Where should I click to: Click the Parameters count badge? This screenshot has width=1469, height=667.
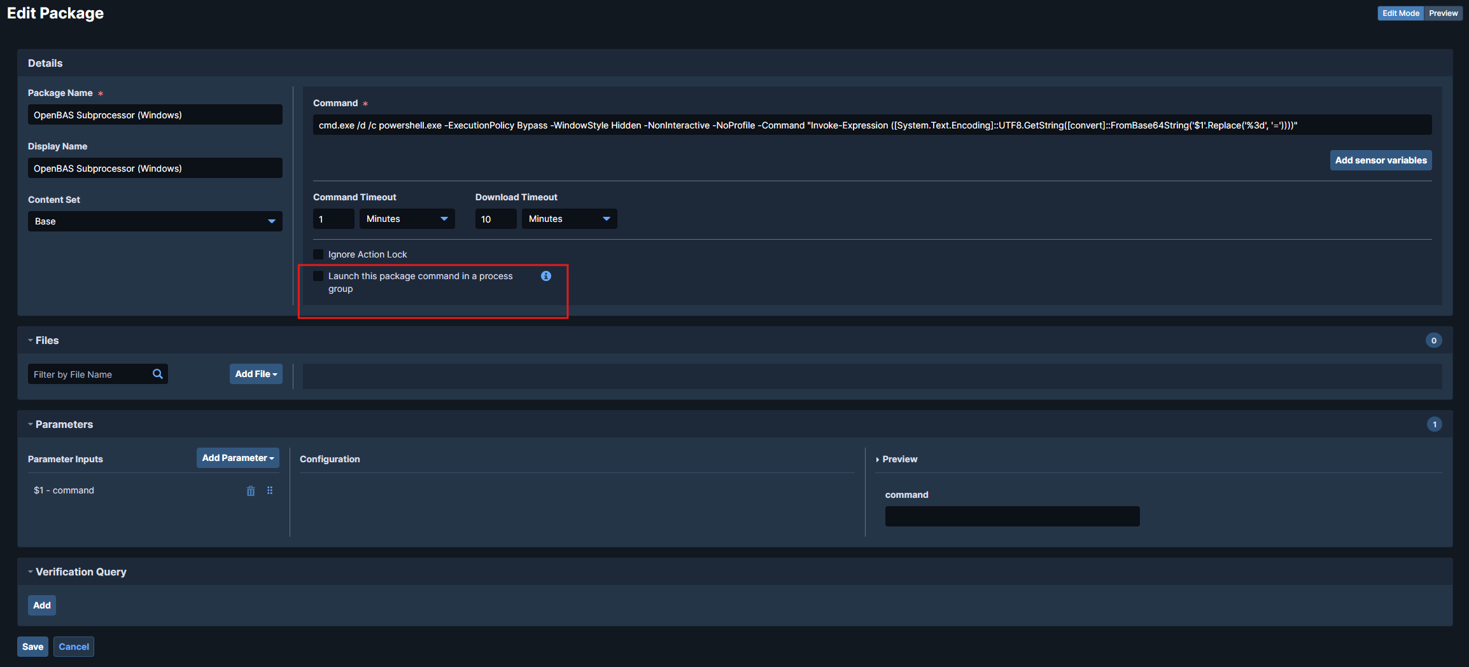click(1434, 424)
